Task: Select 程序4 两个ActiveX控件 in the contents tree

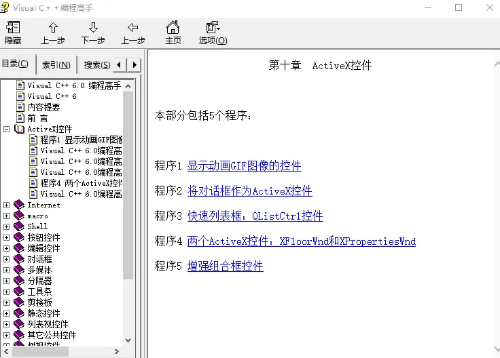Action: coord(81,183)
